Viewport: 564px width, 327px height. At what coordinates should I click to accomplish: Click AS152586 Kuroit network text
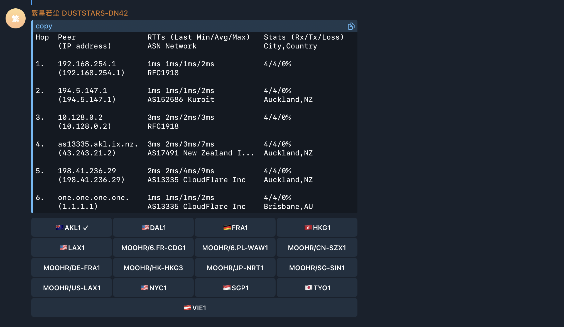pos(181,100)
